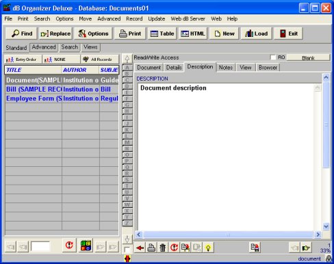The height and width of the screenshot is (264, 334).
Task: Click the green next record hand icon
Action: pos(306,248)
